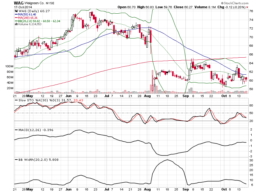Click the Close 60.27 value in header
The image size is (258, 192).
pyautogui.click(x=183, y=7)
